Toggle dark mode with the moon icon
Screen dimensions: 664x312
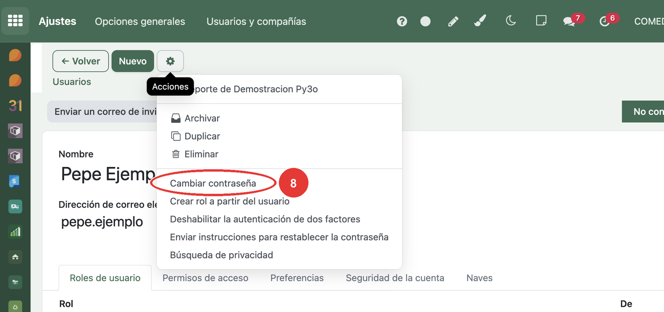coord(511,21)
